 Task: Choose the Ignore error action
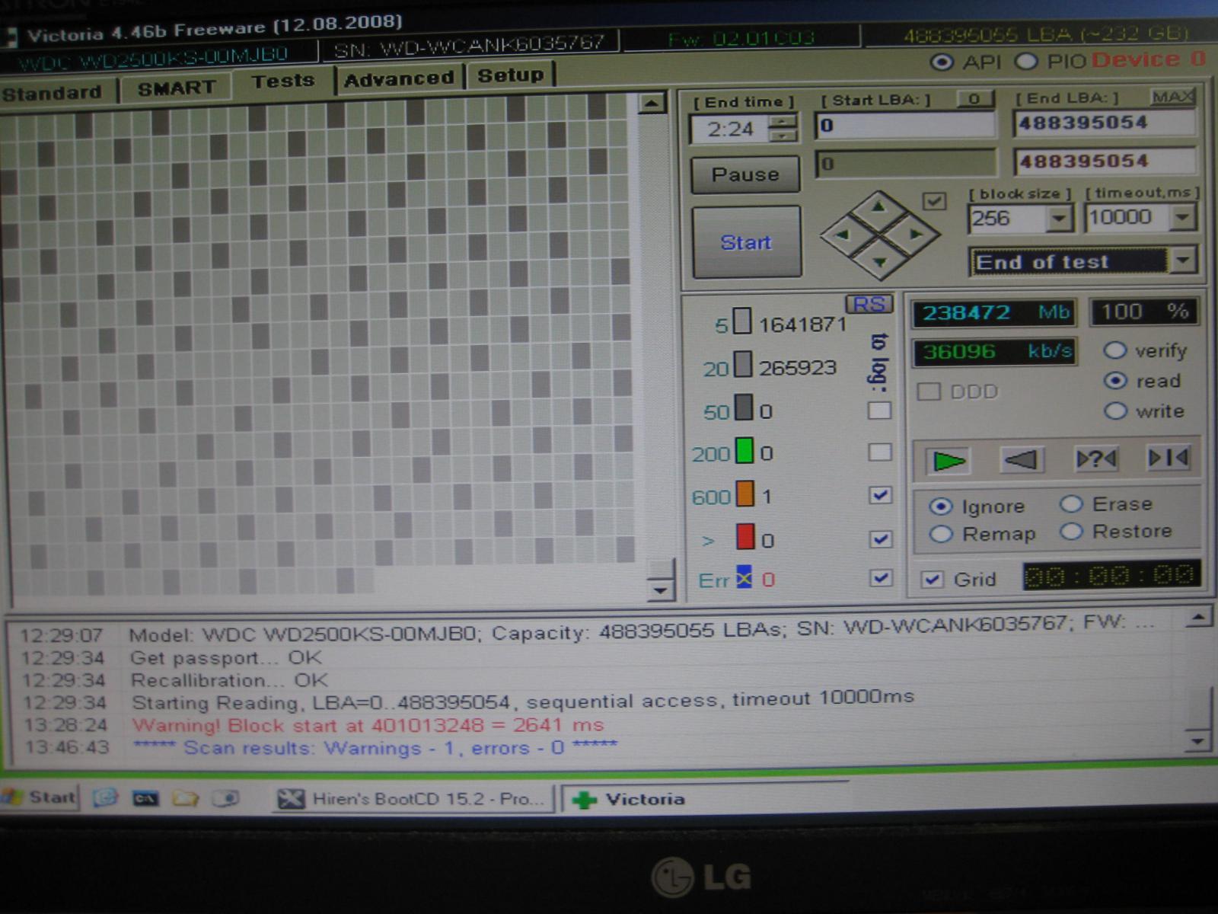pyautogui.click(x=942, y=507)
